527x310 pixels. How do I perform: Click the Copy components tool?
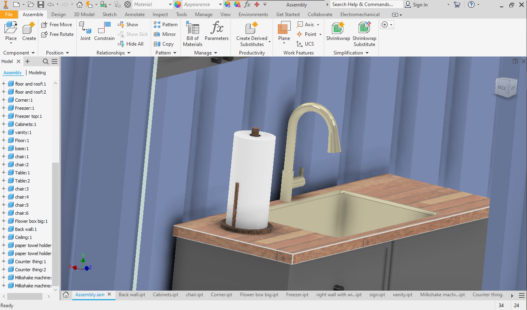tap(164, 44)
